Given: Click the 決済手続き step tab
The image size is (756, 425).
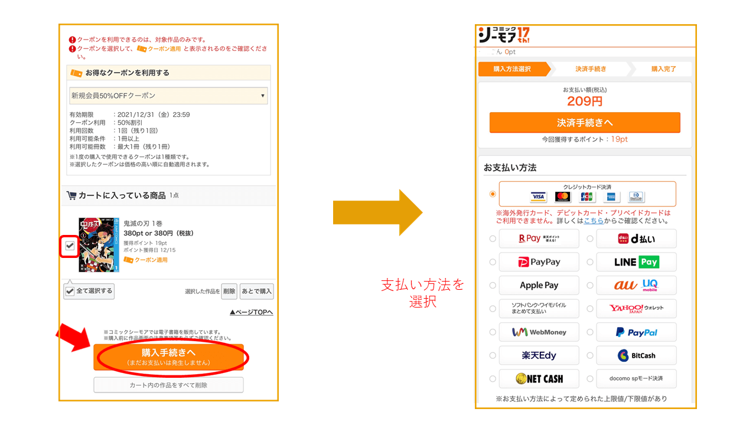Looking at the screenshot, I should [591, 69].
